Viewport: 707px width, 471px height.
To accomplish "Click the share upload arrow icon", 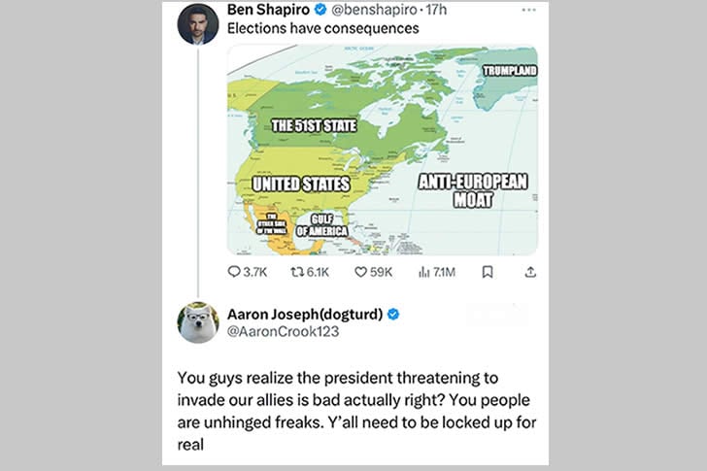I will click(530, 272).
